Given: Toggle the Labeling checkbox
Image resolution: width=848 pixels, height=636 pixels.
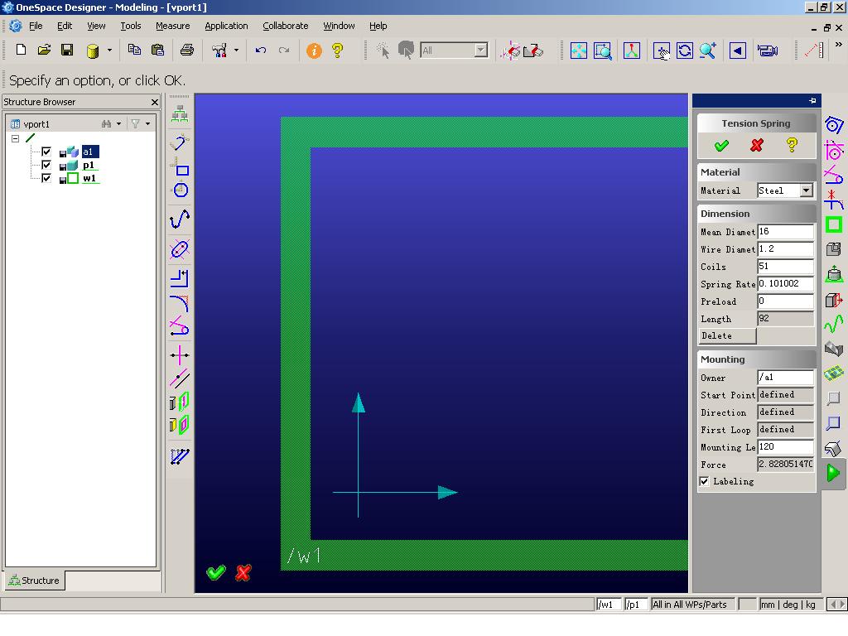Looking at the screenshot, I should pyautogui.click(x=704, y=481).
